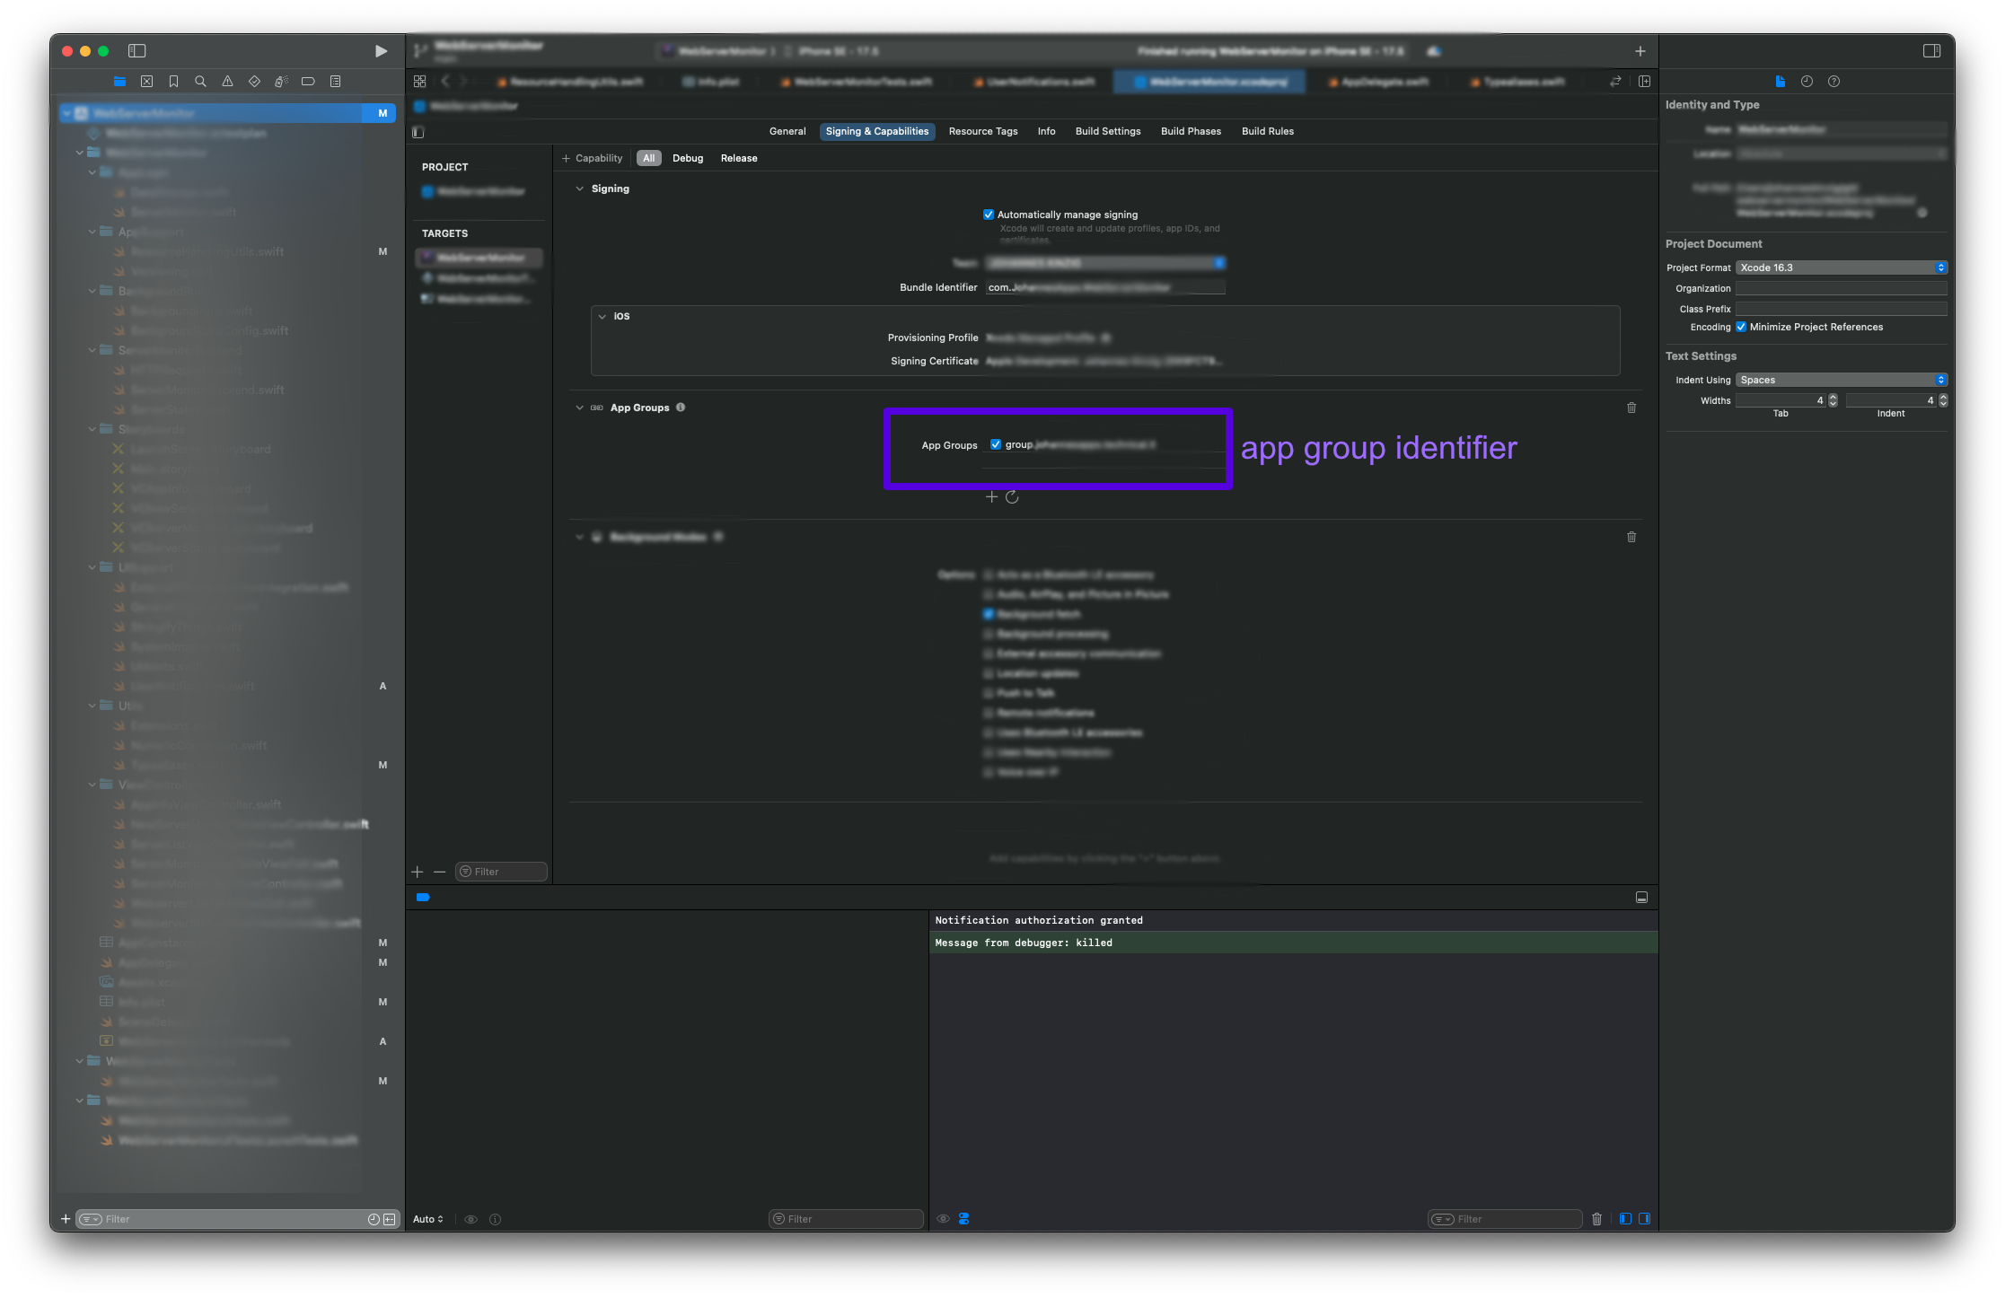Click the Organization input field
2005x1298 pixels.
point(1841,288)
